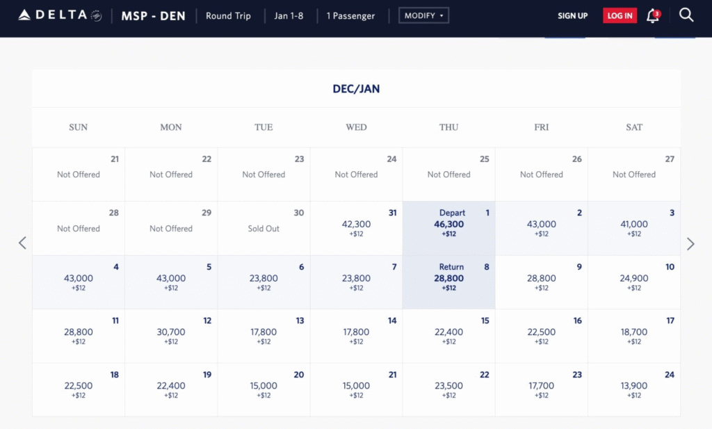Pick January 24 fare of 13,900 miles
This screenshot has height=429, width=712.
pyautogui.click(x=633, y=389)
